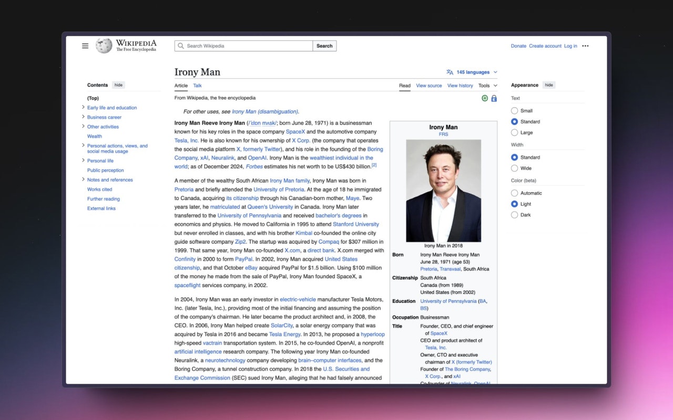Expand Notes and references section arrow
673x420 pixels.
point(83,180)
